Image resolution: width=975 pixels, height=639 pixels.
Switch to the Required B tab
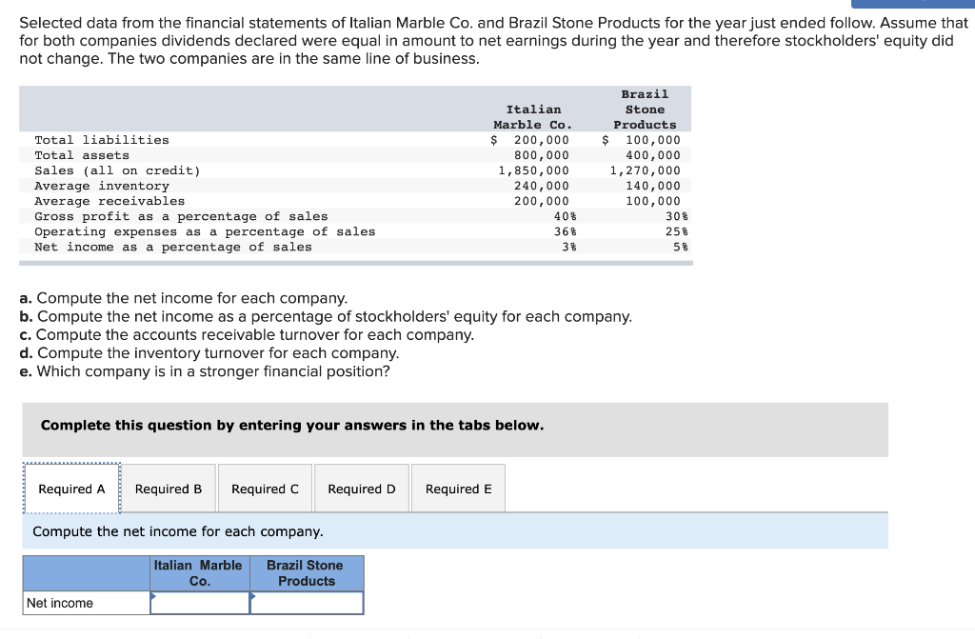(169, 489)
